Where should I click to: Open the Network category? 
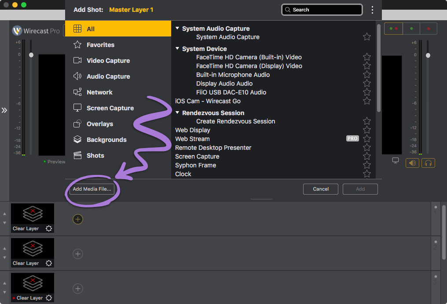pos(118,92)
